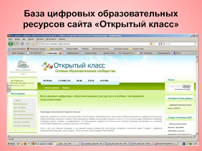The image size is (202, 151).
Task: Open Моя электронная почта link
Action: [x=24, y=115]
